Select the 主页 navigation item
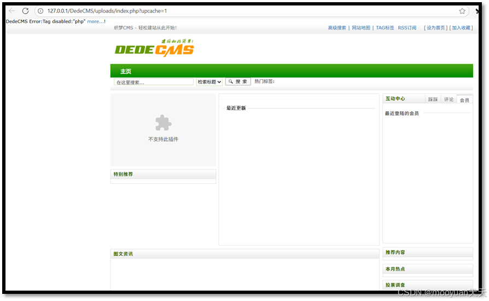Viewport: 489px width, 301px height. coord(126,72)
